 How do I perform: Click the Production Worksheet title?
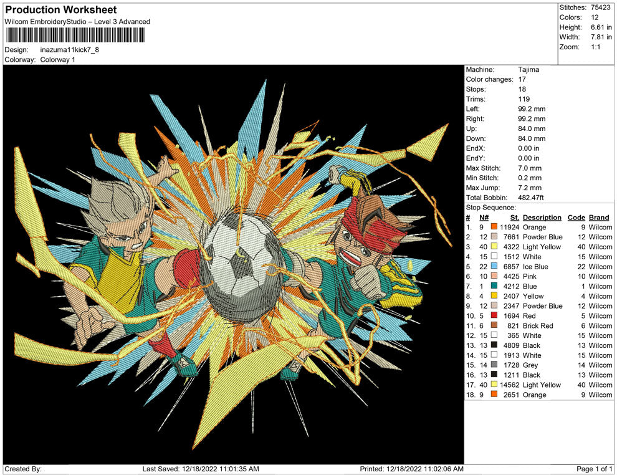point(61,10)
